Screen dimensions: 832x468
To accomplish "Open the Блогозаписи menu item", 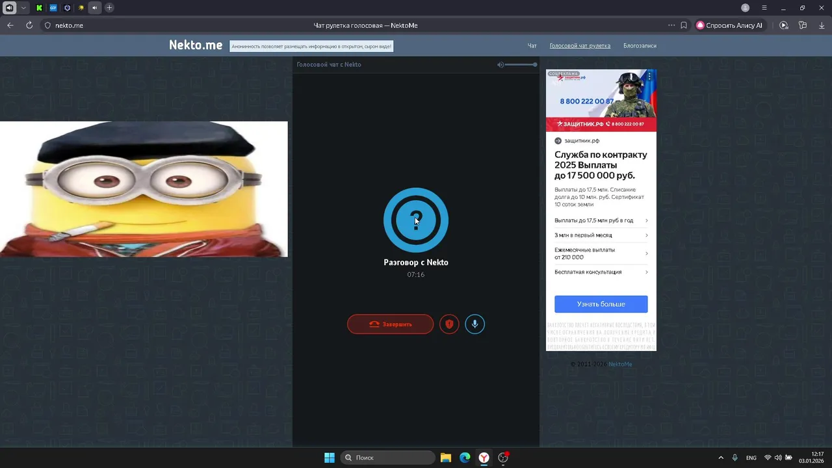I will click(x=640, y=45).
